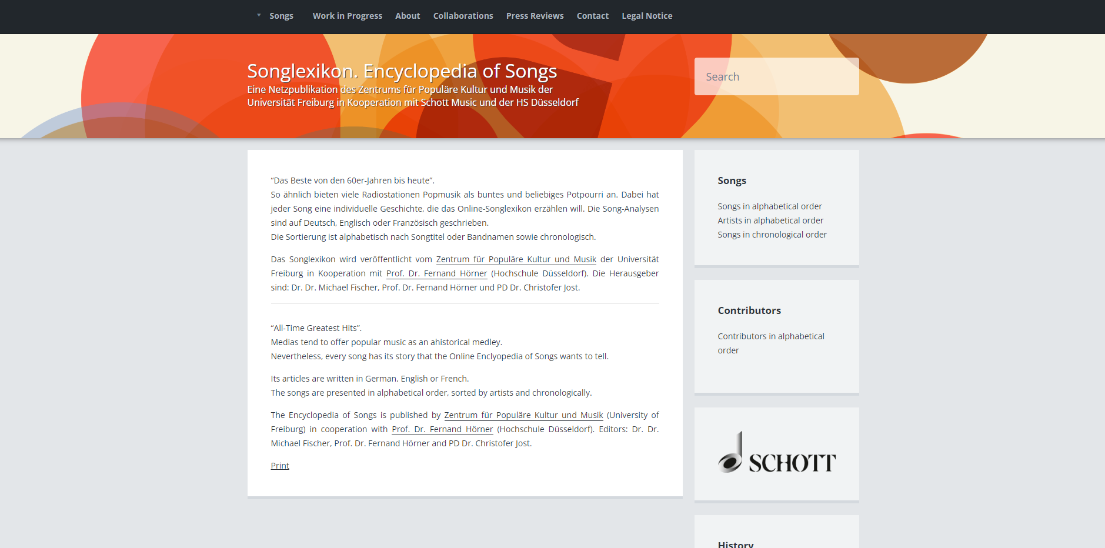The height and width of the screenshot is (548, 1105).
Task: Open Artists in alphabetical order
Action: tap(770, 220)
